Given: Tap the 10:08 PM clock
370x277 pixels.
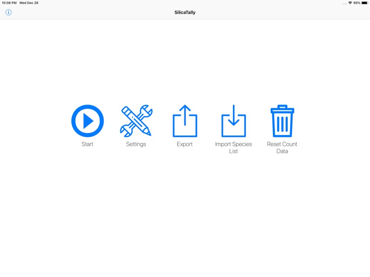Looking at the screenshot, I should [x=9, y=3].
